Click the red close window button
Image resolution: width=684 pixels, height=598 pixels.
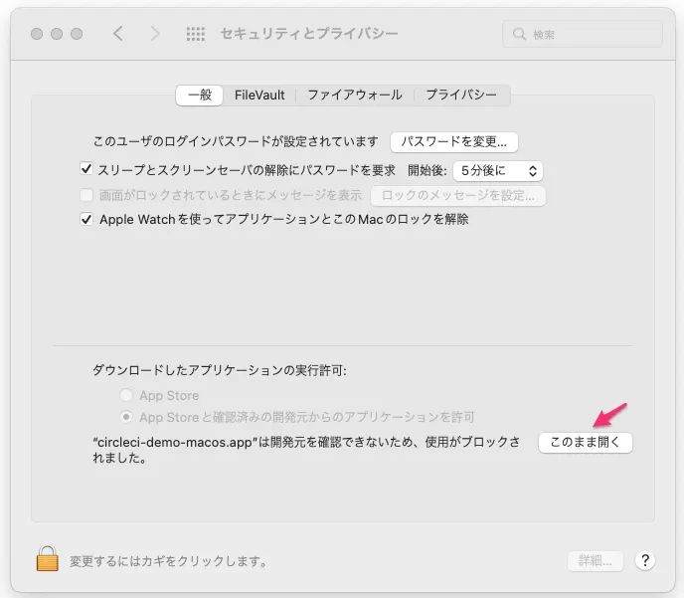[x=37, y=34]
